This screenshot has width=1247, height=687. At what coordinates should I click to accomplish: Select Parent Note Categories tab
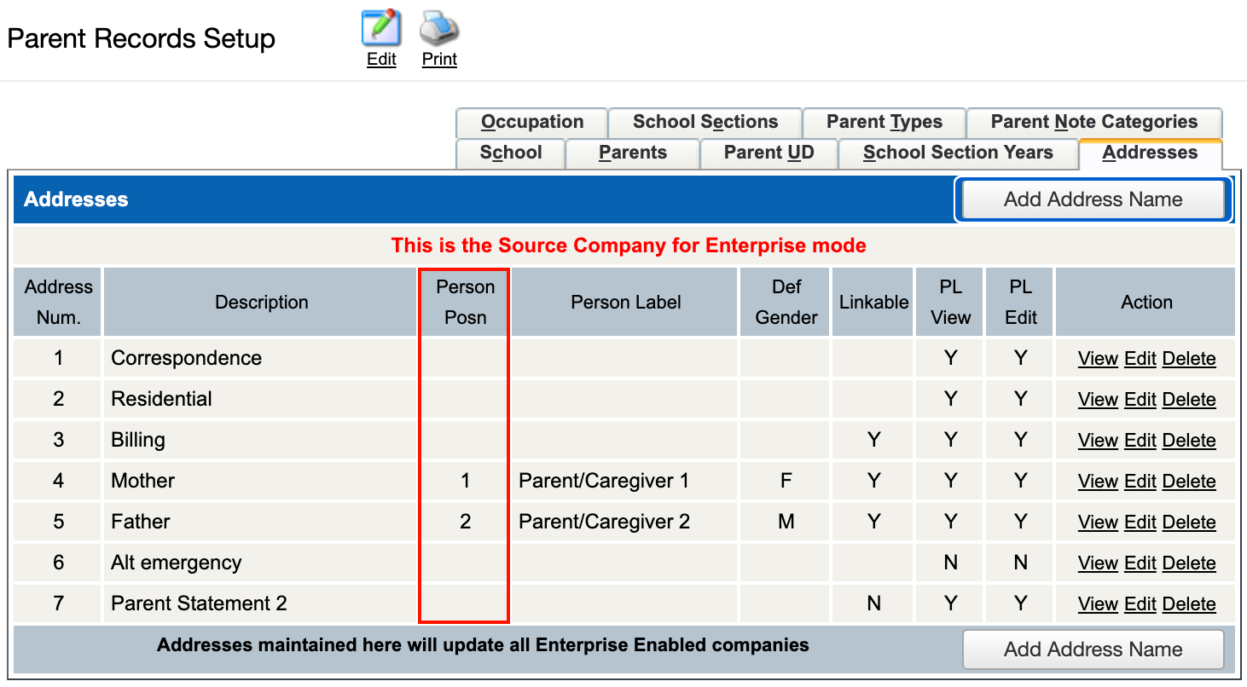point(1093,122)
